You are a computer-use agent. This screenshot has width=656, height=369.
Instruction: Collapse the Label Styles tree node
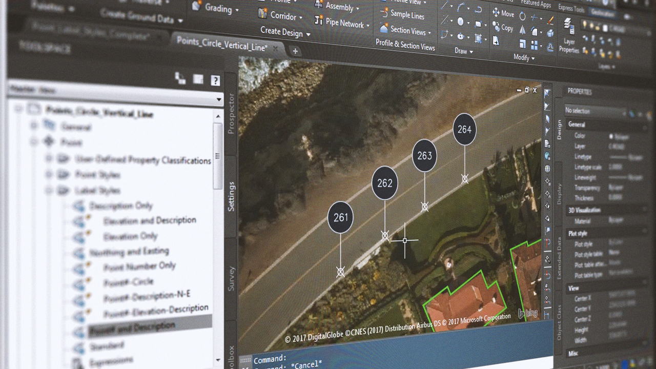[49, 190]
